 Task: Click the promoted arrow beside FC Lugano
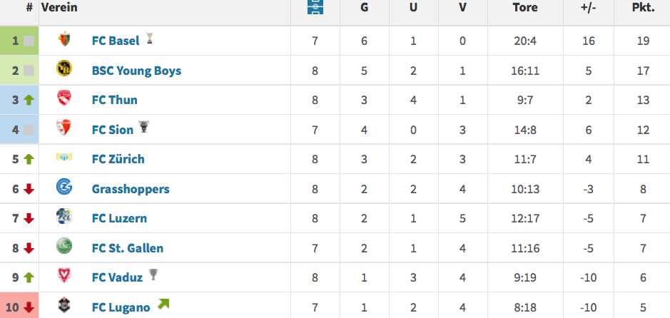163,304
